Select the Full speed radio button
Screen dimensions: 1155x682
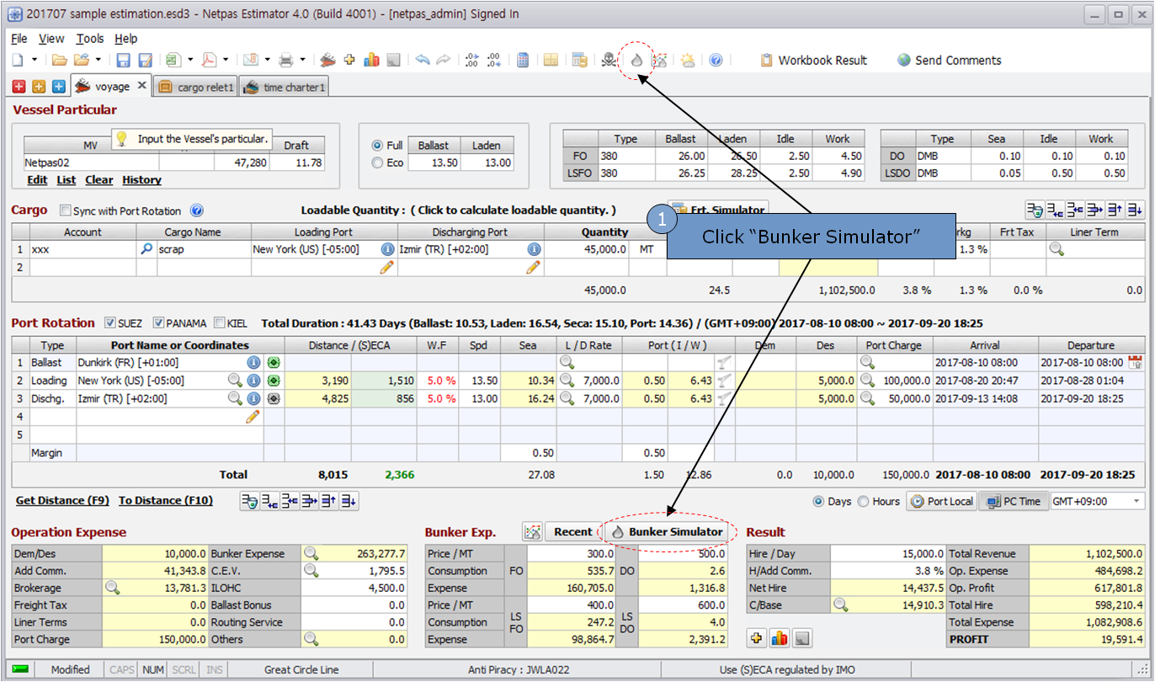point(377,146)
